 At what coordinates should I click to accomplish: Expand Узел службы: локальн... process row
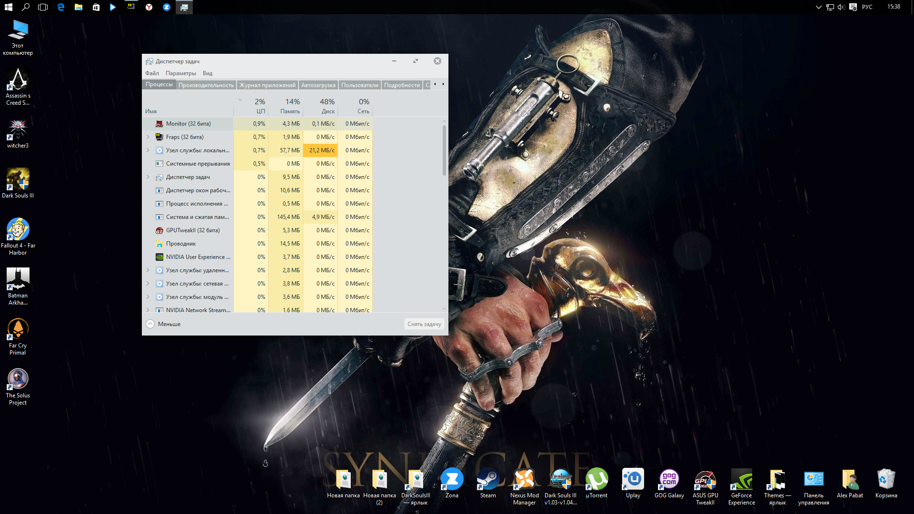[x=148, y=150]
